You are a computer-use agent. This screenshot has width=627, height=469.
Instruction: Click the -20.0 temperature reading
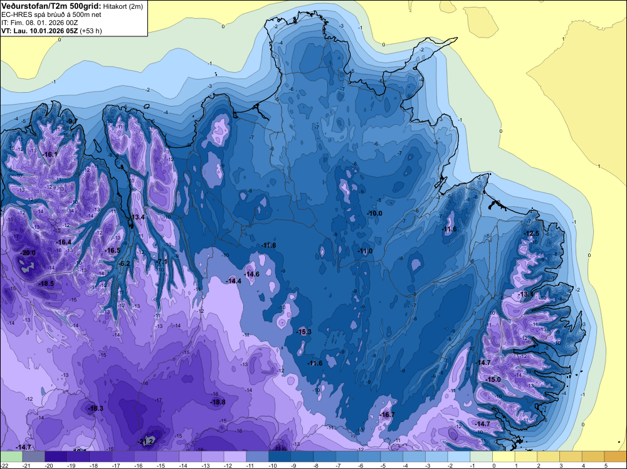[28, 253]
